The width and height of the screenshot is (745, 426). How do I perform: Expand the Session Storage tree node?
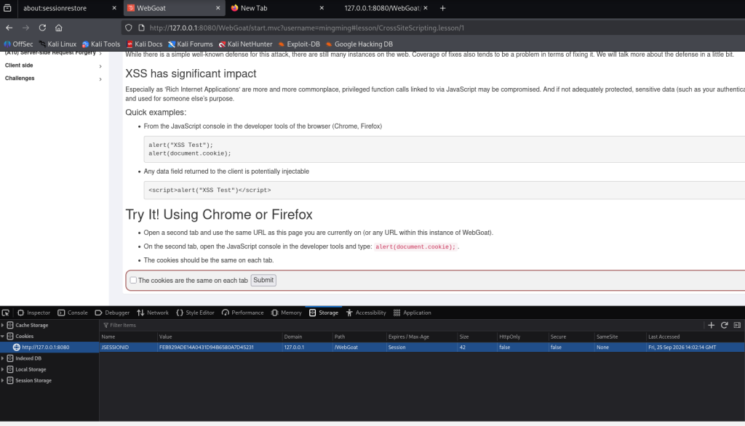(x=3, y=380)
